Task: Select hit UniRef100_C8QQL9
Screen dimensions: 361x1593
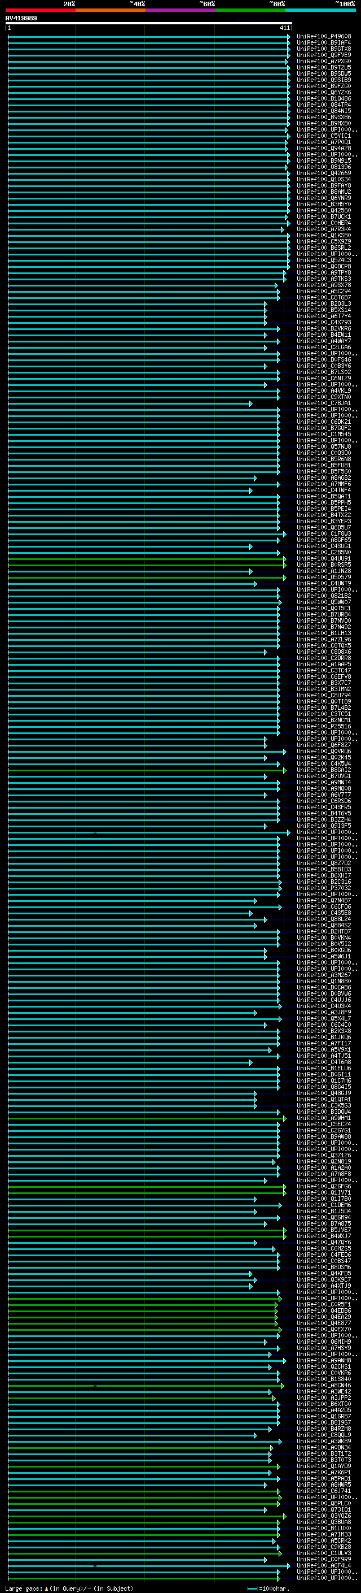Action: tap(323, 1435)
